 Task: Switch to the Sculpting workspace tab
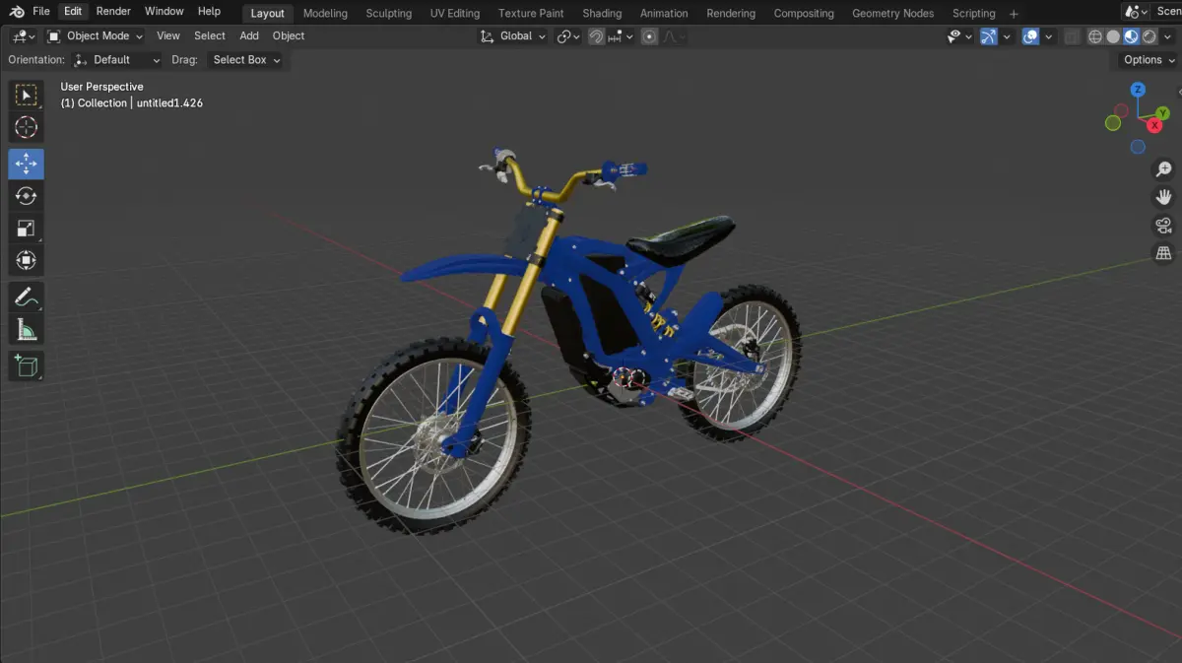389,14
